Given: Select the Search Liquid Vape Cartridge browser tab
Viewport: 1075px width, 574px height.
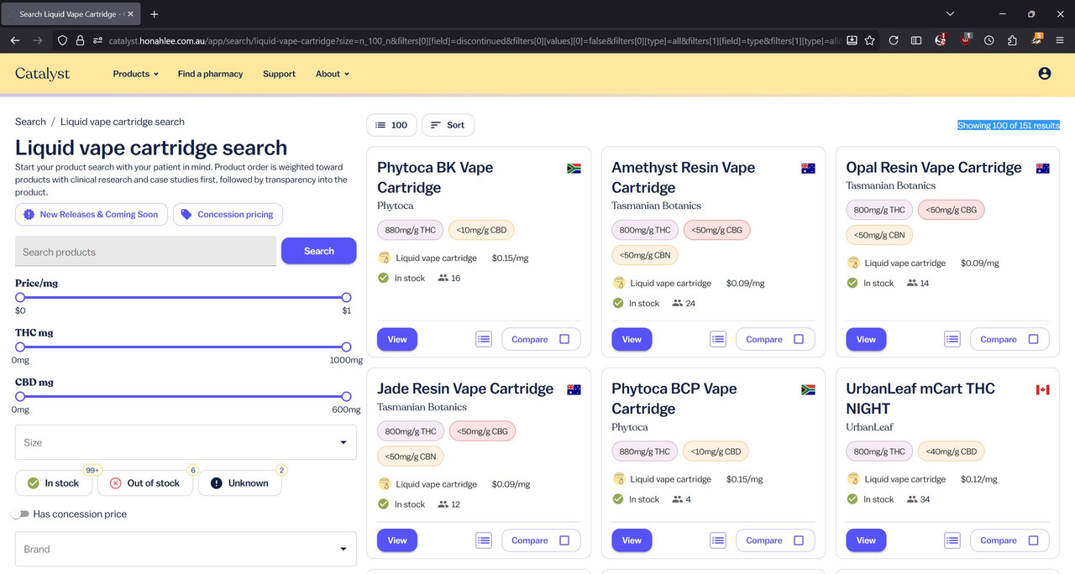Looking at the screenshot, I should (x=71, y=14).
